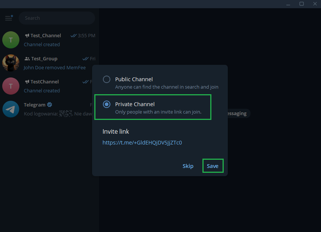Open the Test_Group chat name
This screenshot has height=232, width=321.
tap(44, 59)
